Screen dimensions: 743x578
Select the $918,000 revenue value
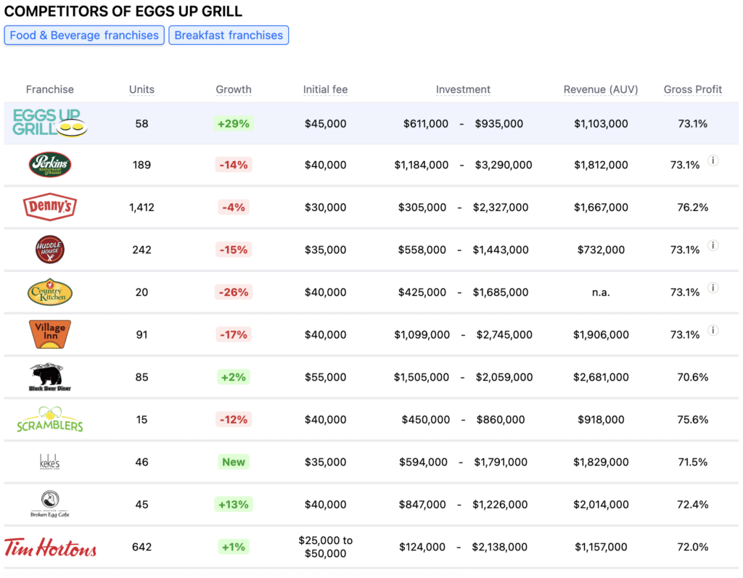pos(601,420)
